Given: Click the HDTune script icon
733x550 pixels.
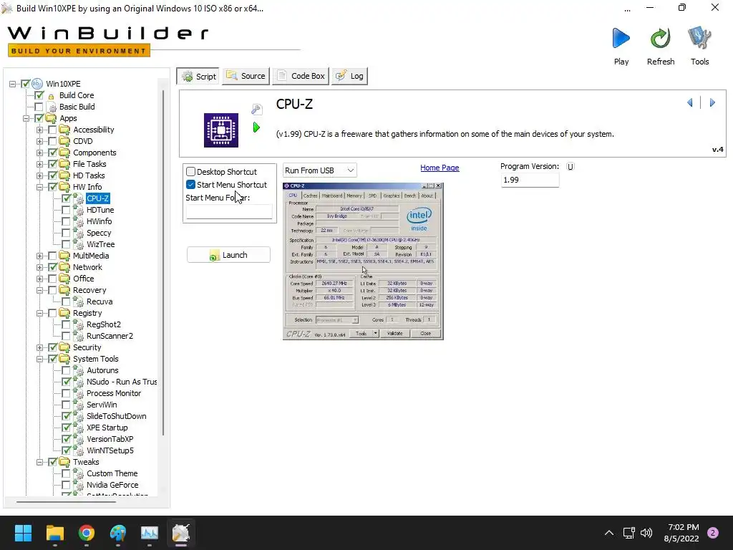Looking at the screenshot, I should [x=79, y=211].
